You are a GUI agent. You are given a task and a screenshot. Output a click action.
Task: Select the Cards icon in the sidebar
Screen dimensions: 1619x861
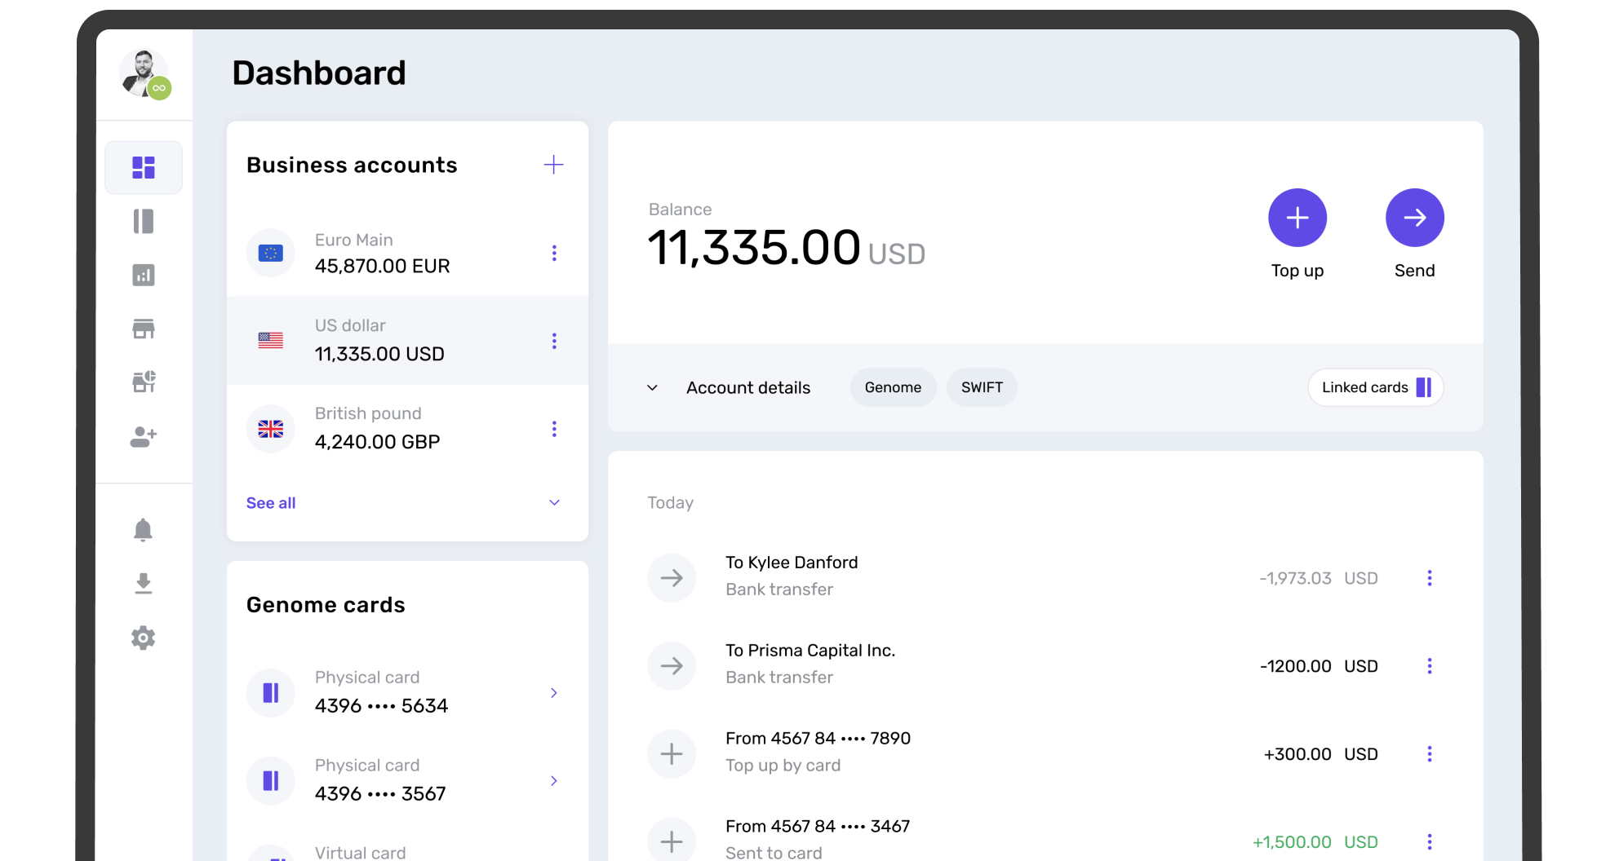point(144,222)
